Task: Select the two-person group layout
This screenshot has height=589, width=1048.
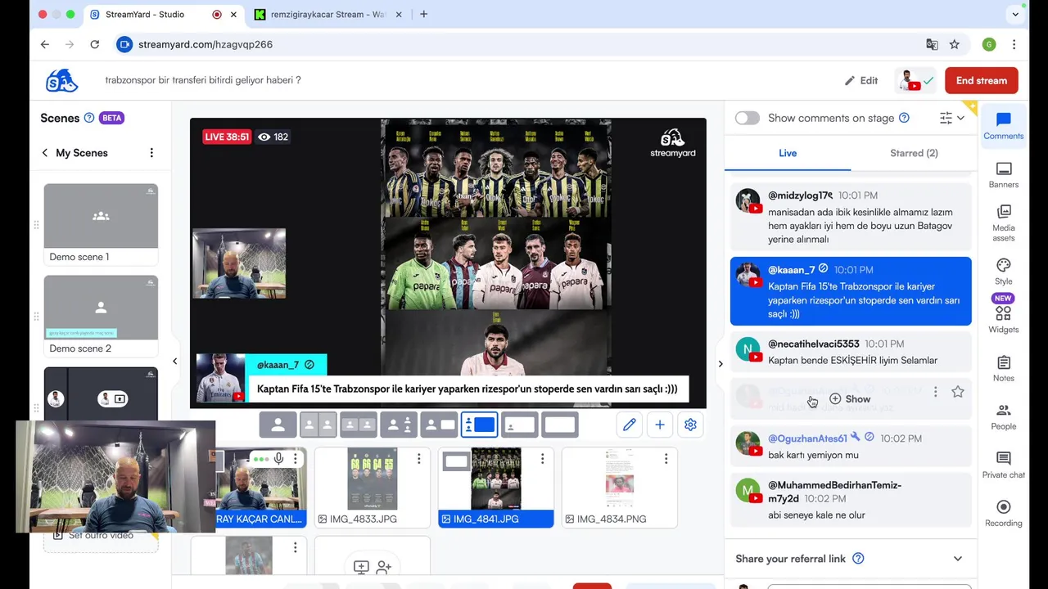Action: 359,425
